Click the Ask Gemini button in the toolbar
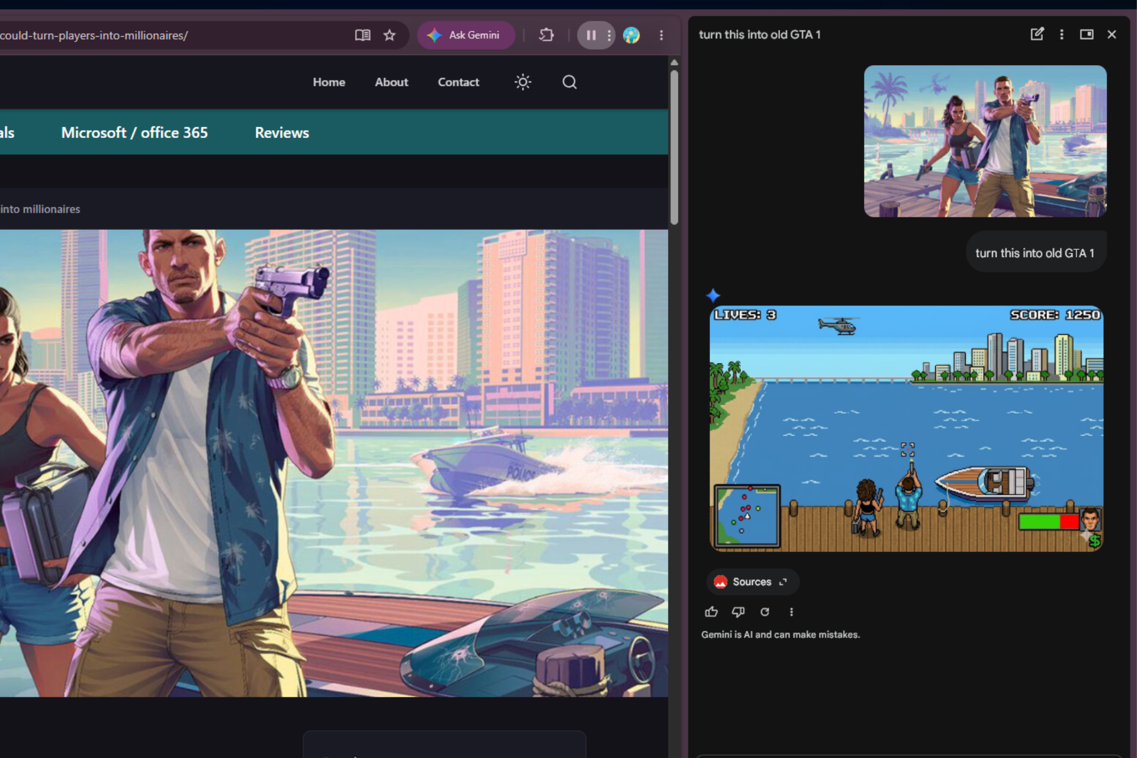Viewport: 1137px width, 758px height. 465,35
